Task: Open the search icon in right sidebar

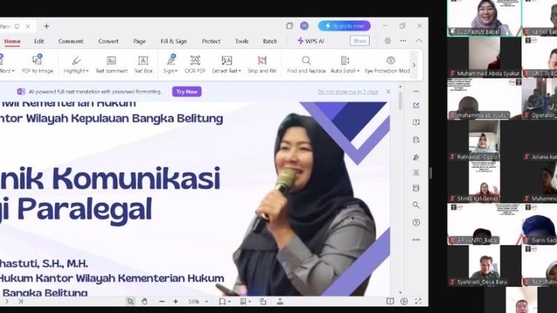Action: pos(416,204)
